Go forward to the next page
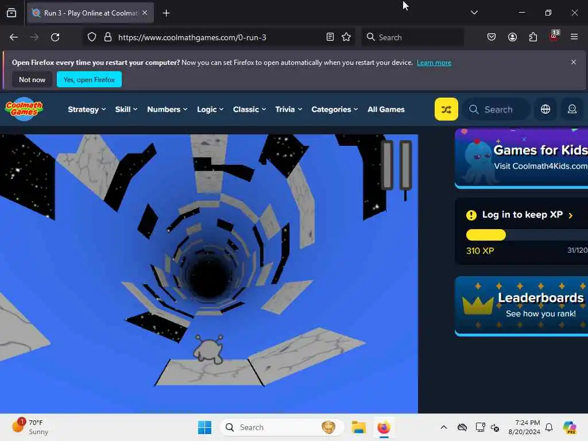Image resolution: width=588 pixels, height=441 pixels. [x=34, y=37]
